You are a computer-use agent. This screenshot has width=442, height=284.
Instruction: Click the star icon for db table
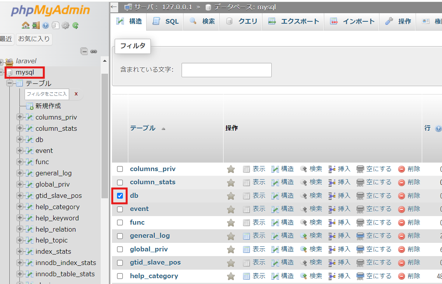pos(231,196)
